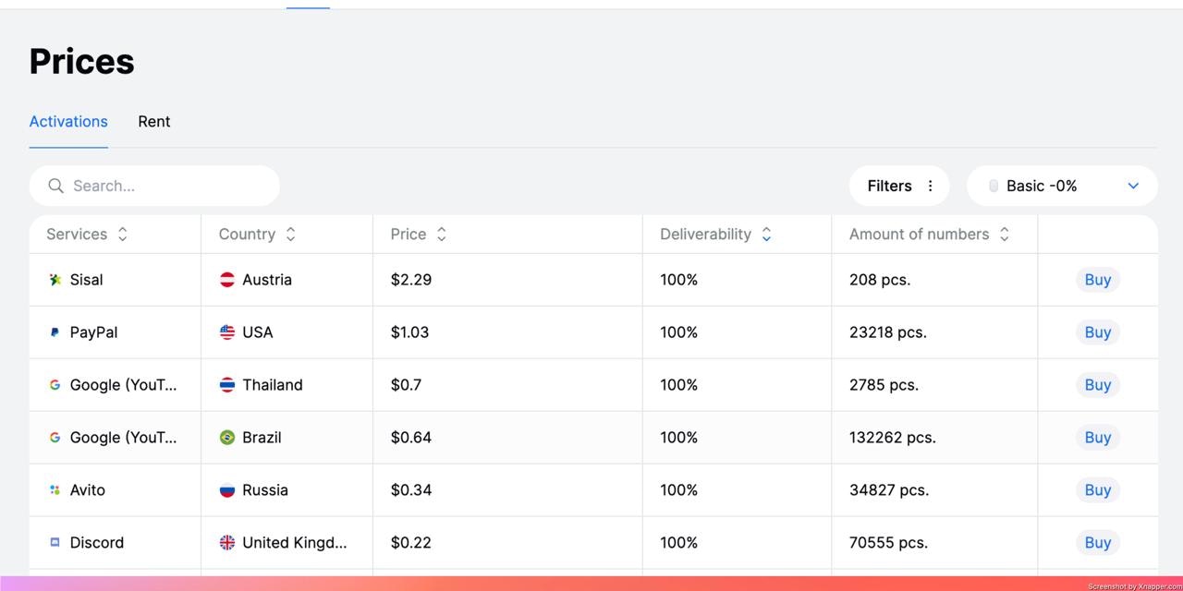This screenshot has width=1183, height=591.
Task: Buy the Discord United Kingdom number
Action: (x=1098, y=543)
